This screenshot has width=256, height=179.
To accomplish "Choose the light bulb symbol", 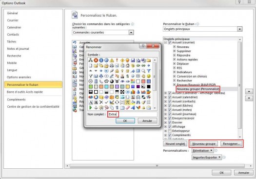I will point(122,71).
